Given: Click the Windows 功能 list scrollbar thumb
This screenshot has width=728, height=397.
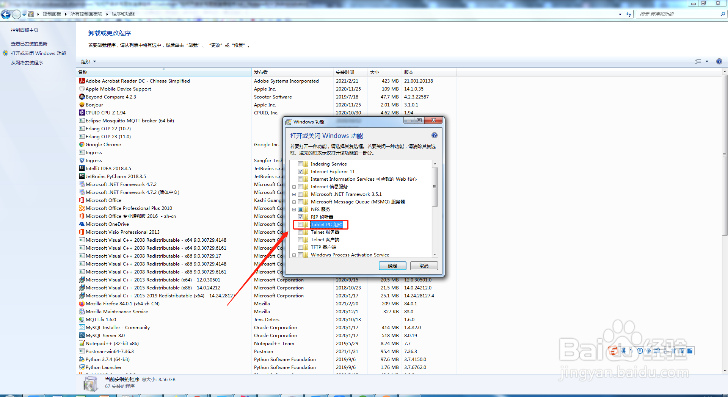Looking at the screenshot, I should pyautogui.click(x=435, y=187).
